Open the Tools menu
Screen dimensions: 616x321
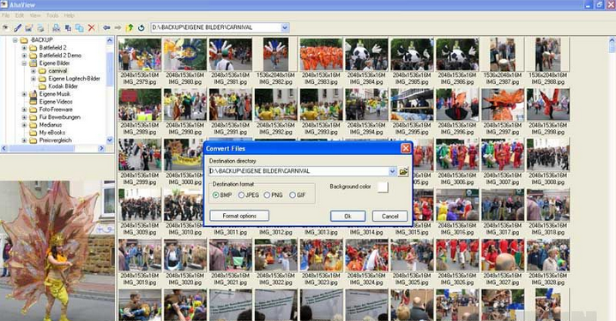point(52,15)
